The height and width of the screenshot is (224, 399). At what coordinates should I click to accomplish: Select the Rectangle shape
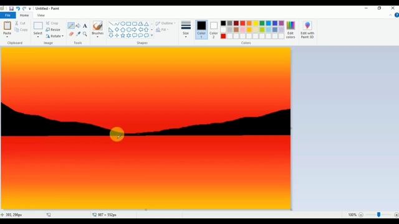point(129,24)
